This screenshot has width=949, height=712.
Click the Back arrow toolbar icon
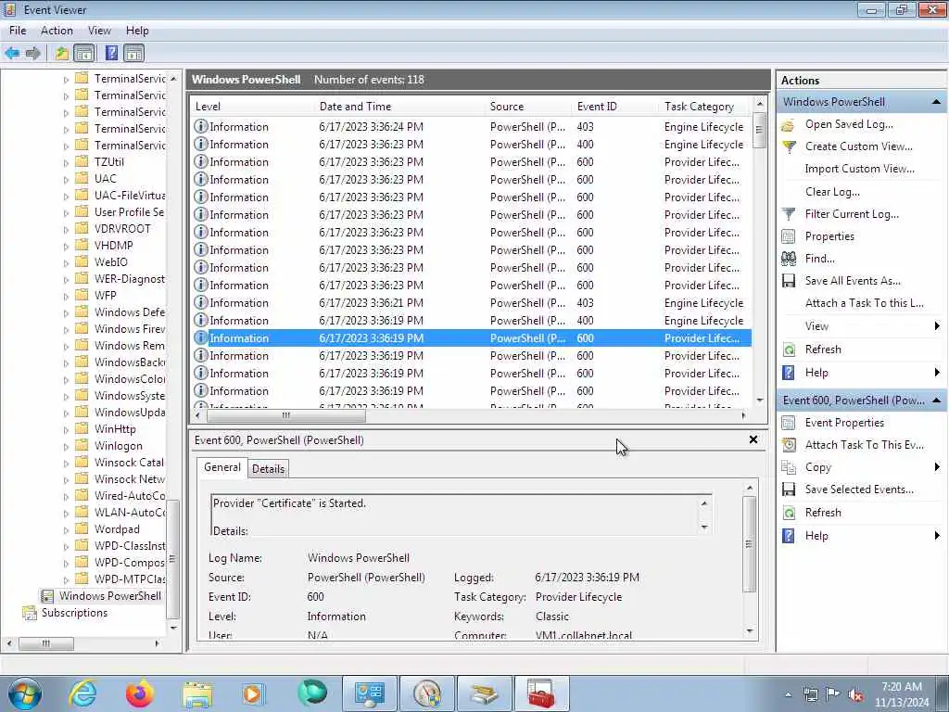[x=11, y=53]
